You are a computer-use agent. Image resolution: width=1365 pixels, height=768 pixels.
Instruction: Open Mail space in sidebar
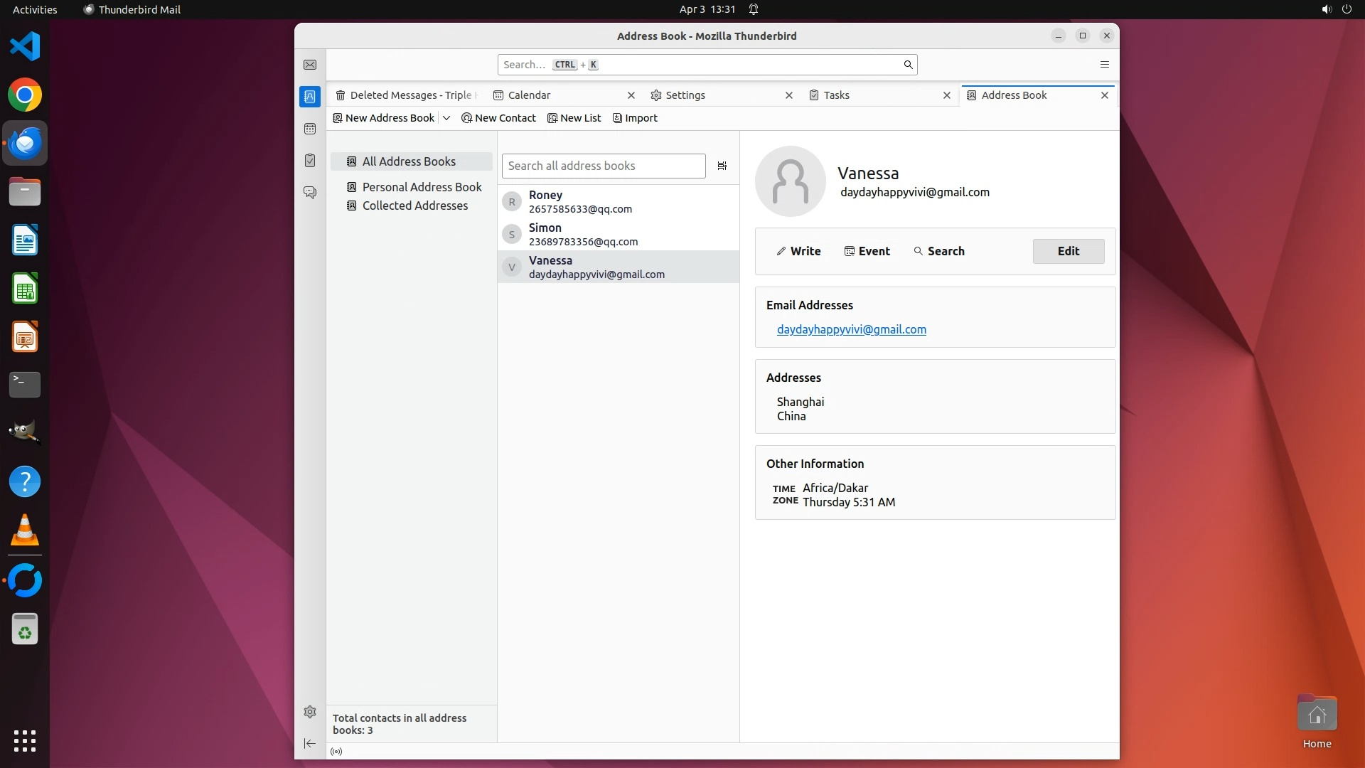tap(310, 65)
